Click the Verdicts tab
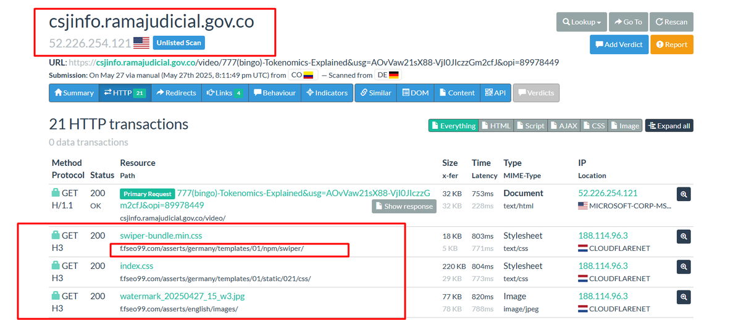741x320 pixels. click(536, 92)
